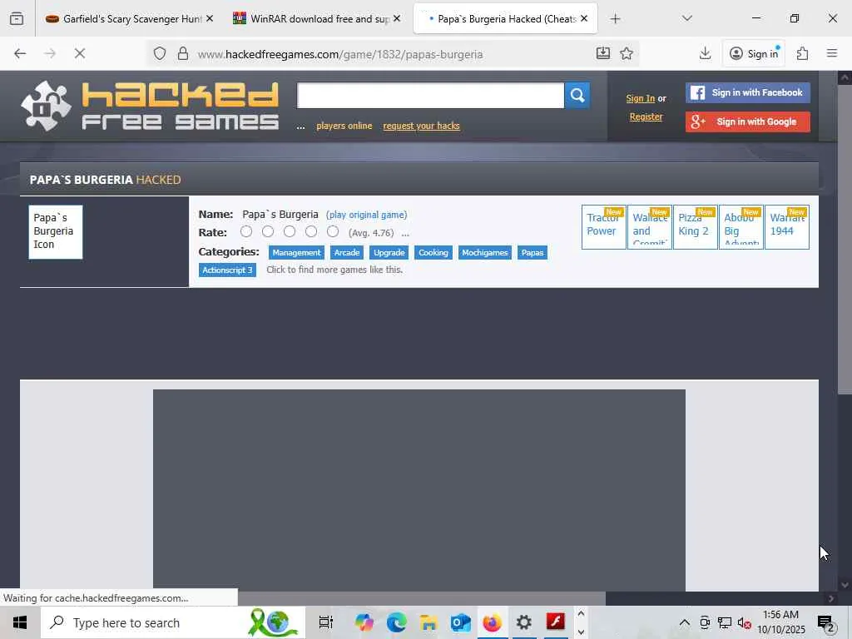The width and height of the screenshot is (852, 639).
Task: Click the Register link
Action: [646, 116]
